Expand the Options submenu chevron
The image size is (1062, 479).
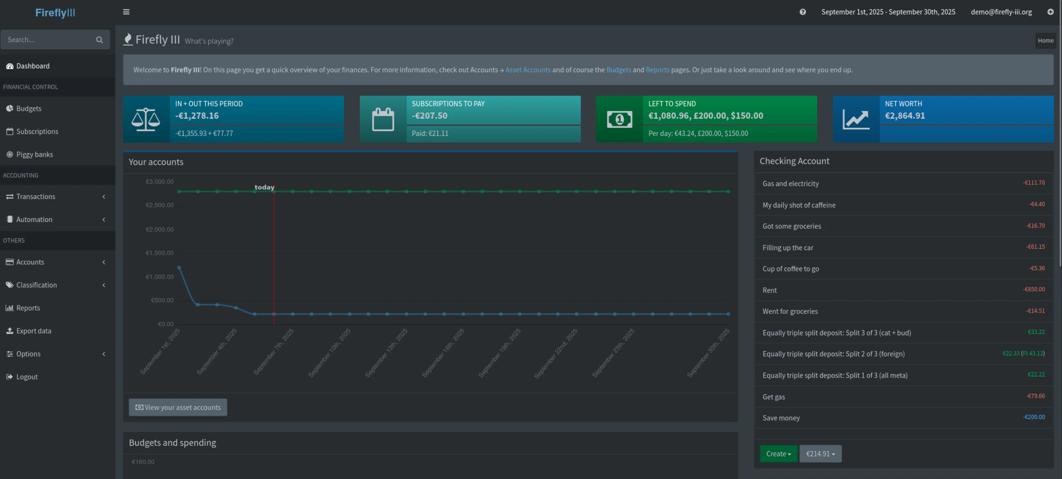point(104,354)
